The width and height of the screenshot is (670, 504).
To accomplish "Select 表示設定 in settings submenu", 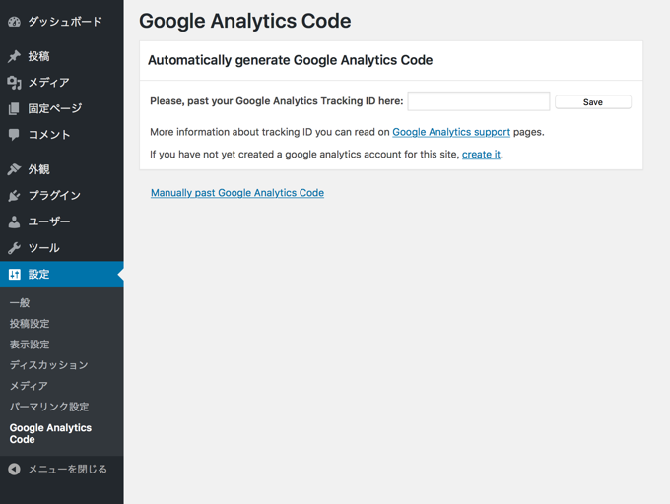I will 30,345.
